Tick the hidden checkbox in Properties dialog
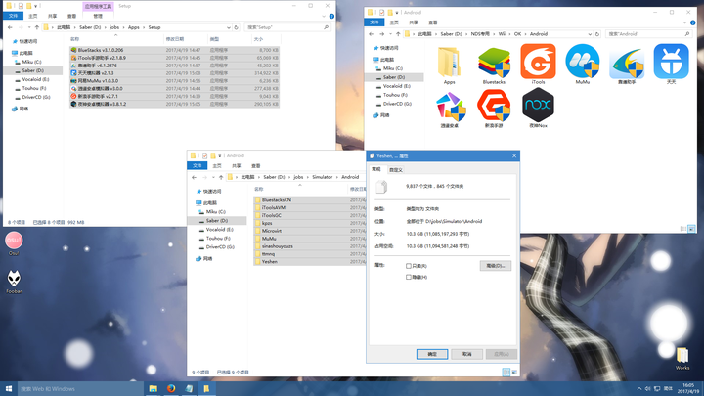This screenshot has height=396, width=704. point(409,278)
